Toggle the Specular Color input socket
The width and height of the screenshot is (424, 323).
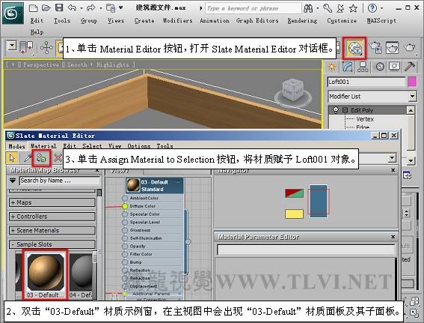[125, 214]
